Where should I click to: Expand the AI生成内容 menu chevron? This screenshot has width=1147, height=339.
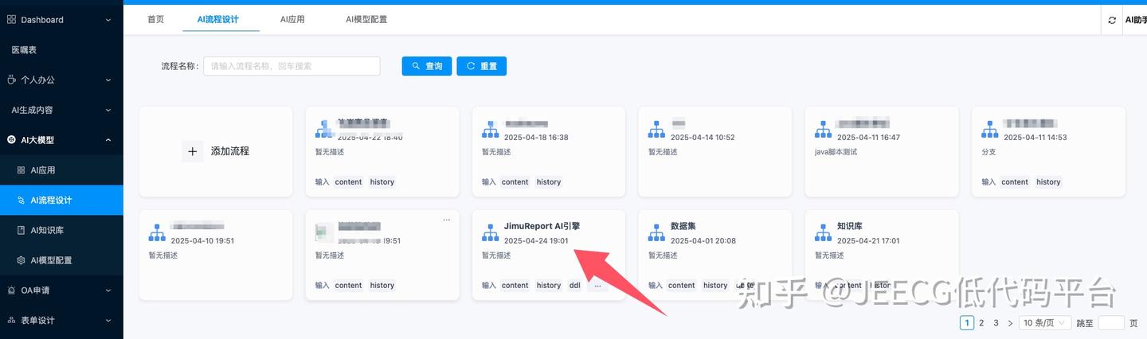pyautogui.click(x=108, y=110)
